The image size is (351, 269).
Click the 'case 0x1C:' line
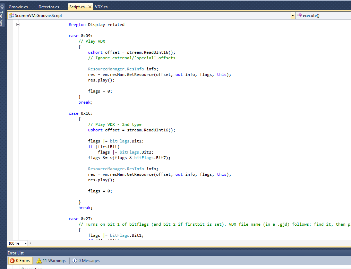pyautogui.click(x=80, y=113)
